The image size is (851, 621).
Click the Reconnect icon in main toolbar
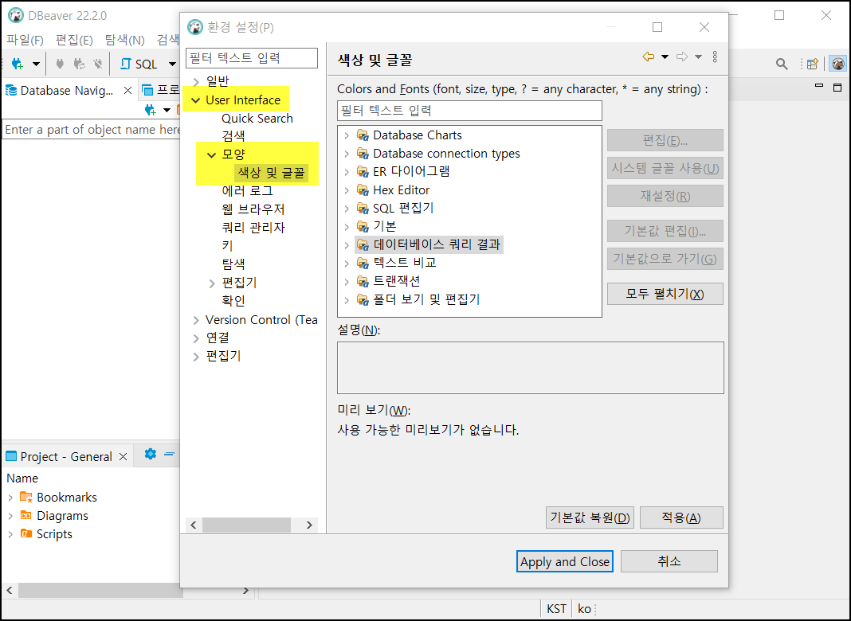pos(79,64)
